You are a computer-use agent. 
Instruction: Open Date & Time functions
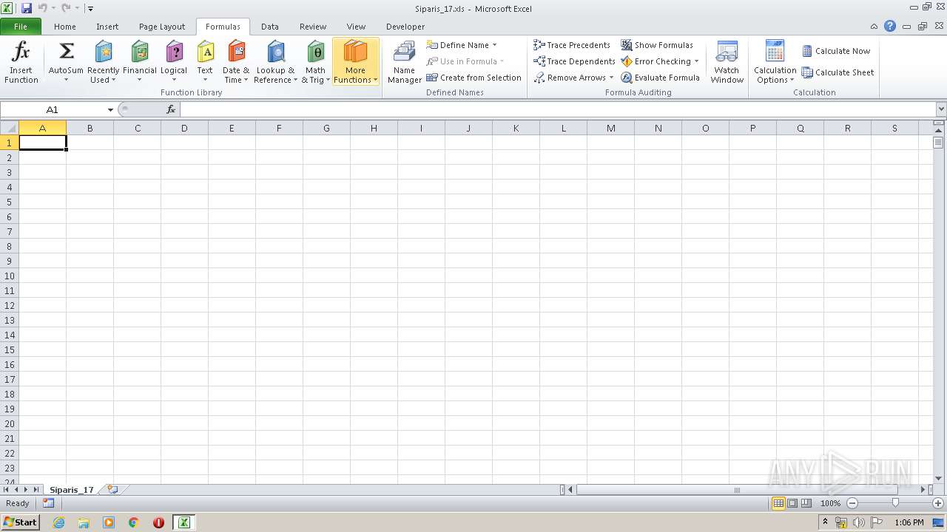(x=236, y=62)
